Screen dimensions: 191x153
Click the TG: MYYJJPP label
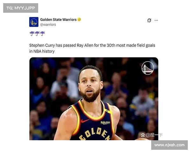[21, 8]
